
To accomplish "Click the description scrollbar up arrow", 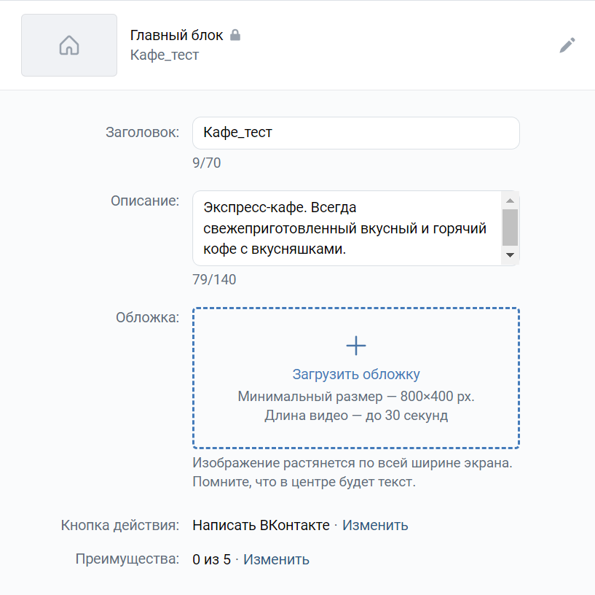I will click(x=510, y=201).
